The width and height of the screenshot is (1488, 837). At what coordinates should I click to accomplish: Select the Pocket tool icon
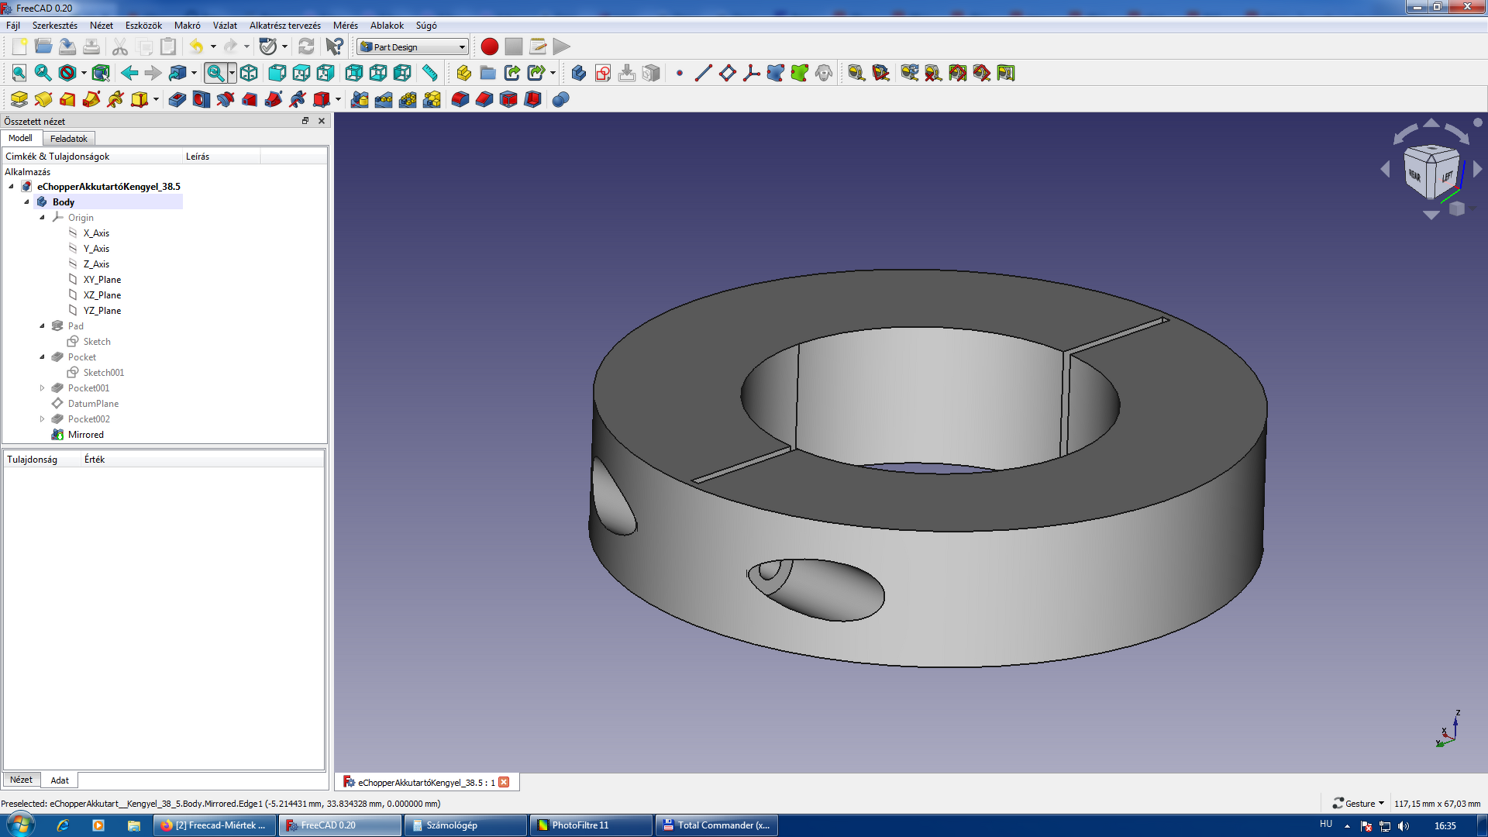click(177, 99)
